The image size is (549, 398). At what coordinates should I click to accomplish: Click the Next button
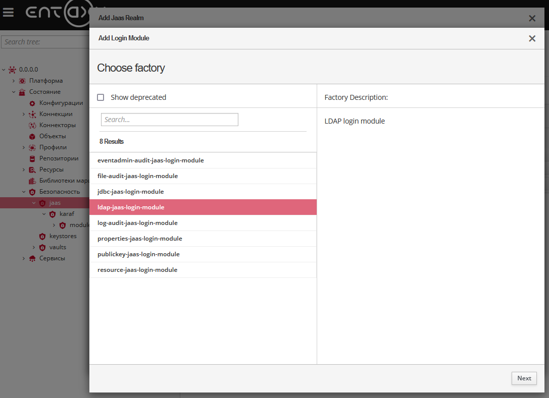(524, 378)
